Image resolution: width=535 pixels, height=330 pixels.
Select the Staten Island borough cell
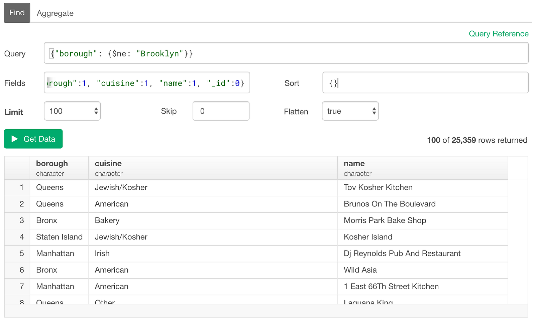coord(59,237)
